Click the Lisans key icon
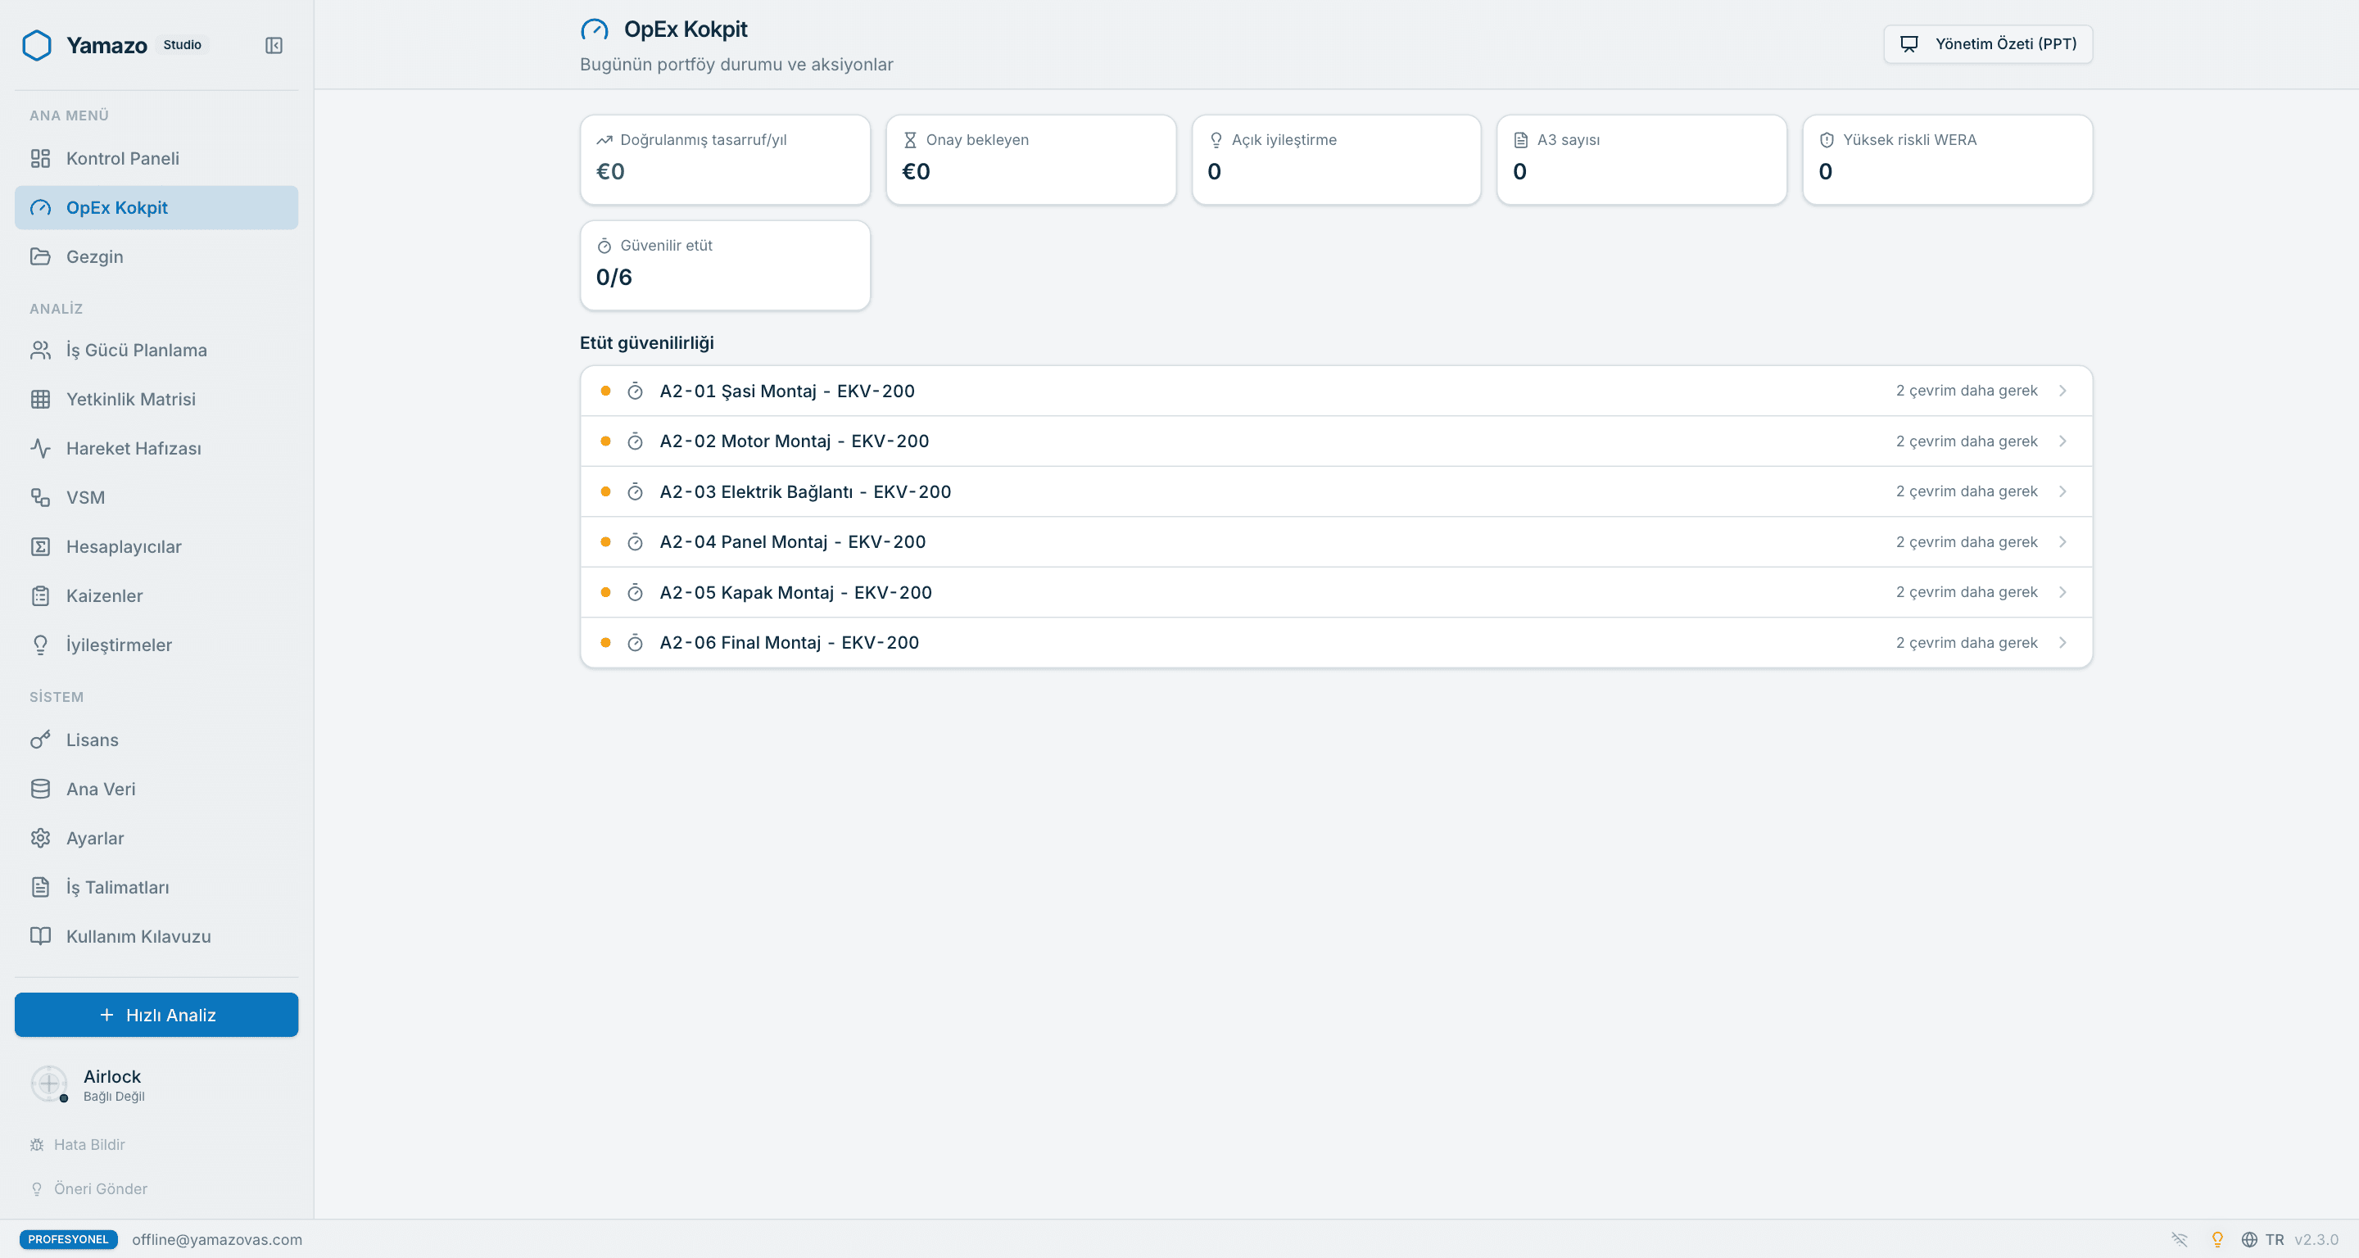 (40, 740)
